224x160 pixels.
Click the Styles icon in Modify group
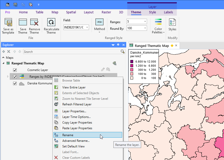click(x=172, y=23)
